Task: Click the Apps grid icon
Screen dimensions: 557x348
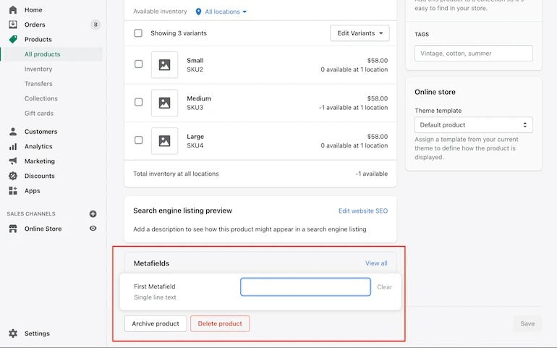Action: pos(12,191)
